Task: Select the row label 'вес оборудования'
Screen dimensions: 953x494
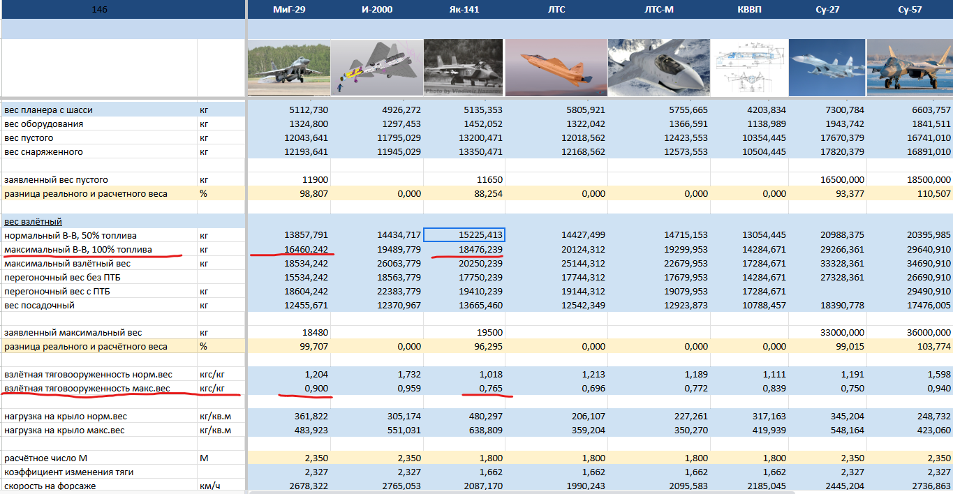Action: point(43,124)
